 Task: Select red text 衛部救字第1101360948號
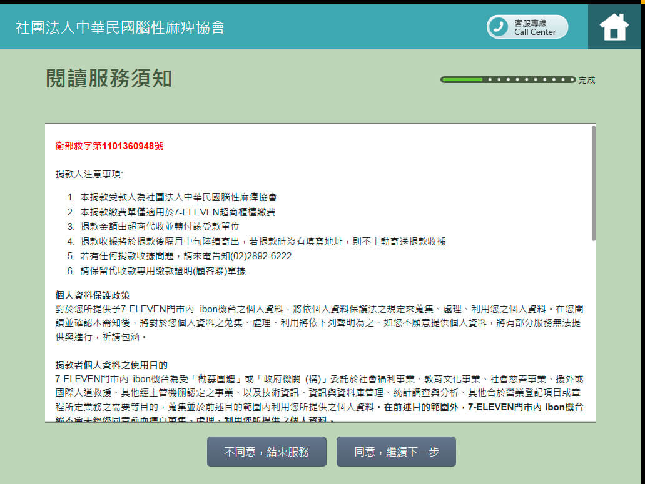[x=109, y=146]
